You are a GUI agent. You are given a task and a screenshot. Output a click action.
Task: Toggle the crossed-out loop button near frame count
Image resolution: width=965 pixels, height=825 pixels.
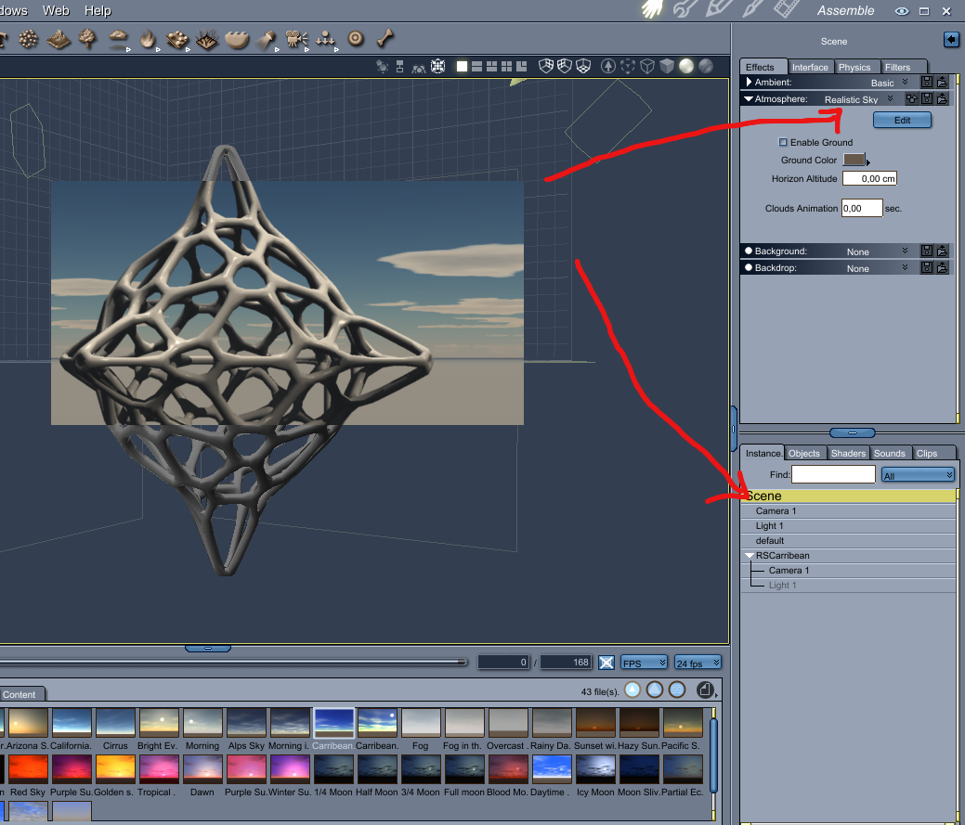tap(606, 662)
